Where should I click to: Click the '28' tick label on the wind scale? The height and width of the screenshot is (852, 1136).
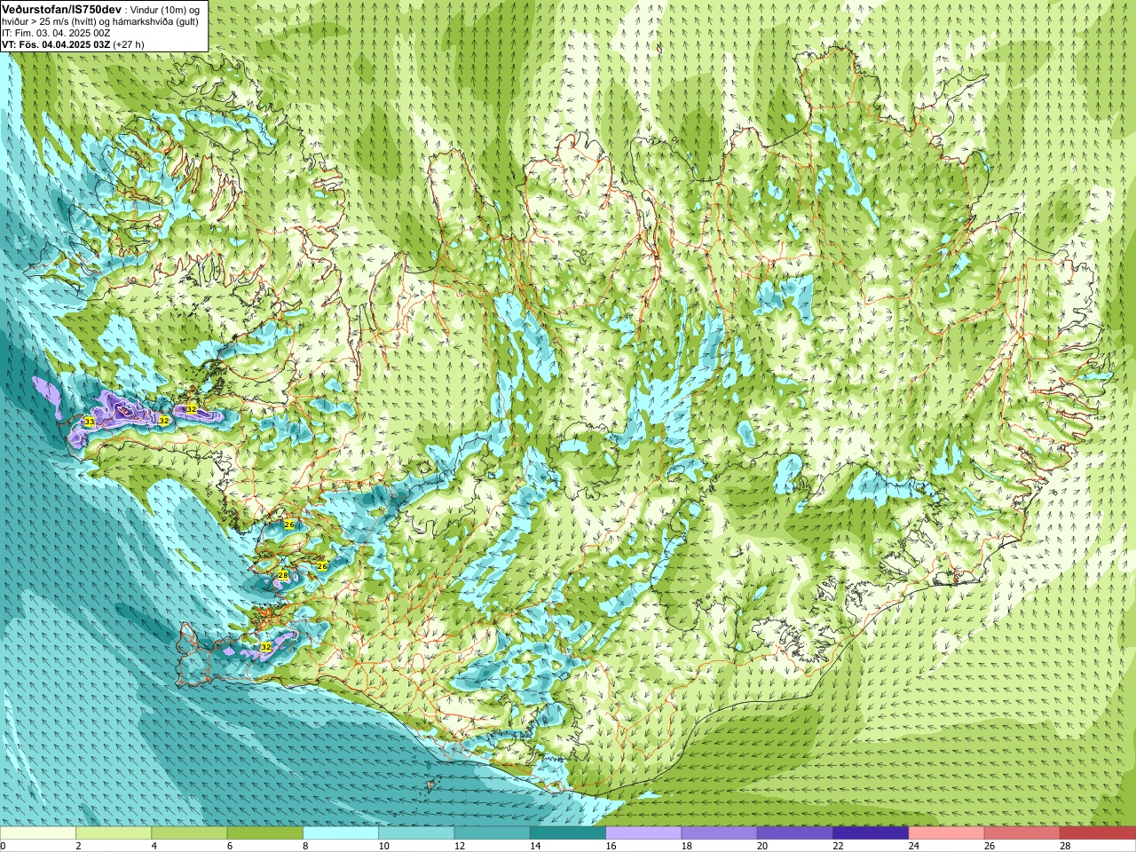click(1065, 846)
